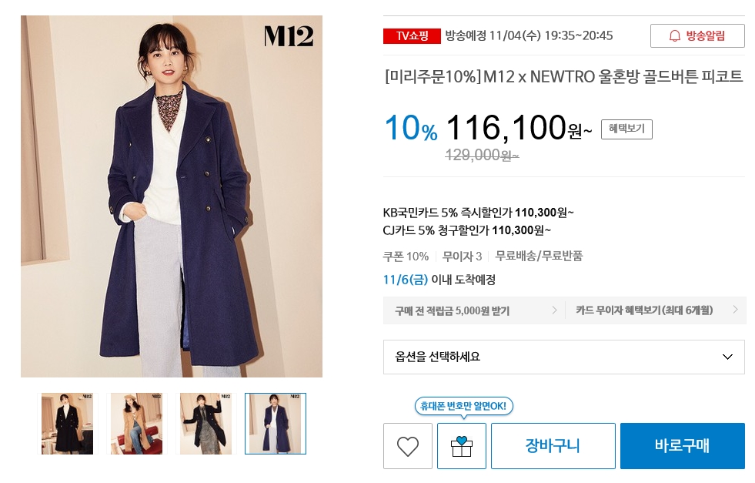Add to cart with 장바구니 button
The height and width of the screenshot is (483, 755).
[x=553, y=446]
